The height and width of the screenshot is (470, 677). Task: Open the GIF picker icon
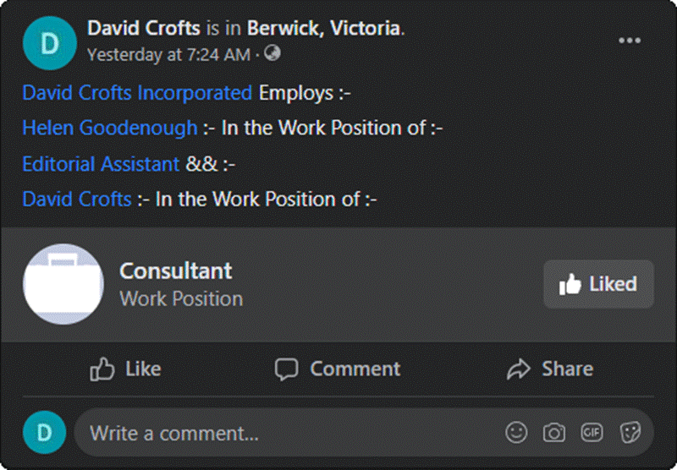click(x=592, y=433)
